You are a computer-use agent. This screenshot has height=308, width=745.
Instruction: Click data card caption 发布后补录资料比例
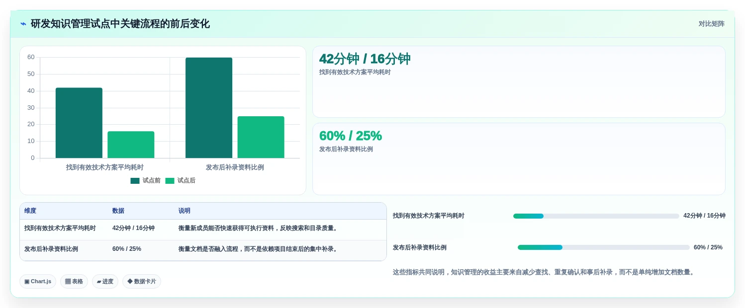pos(346,149)
